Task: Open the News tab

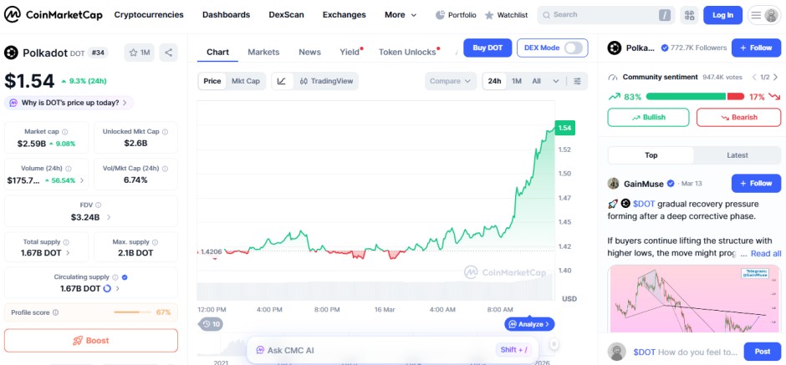Action: tap(309, 52)
